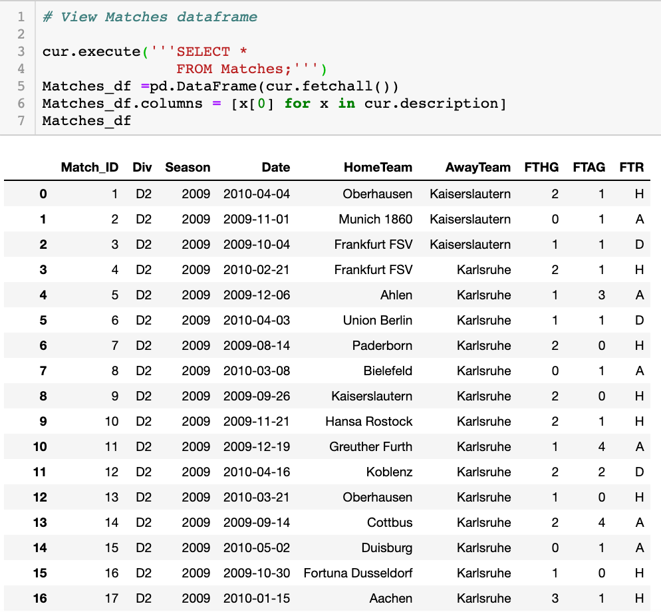Click the comment '# View Matches dataframe'

(150, 17)
